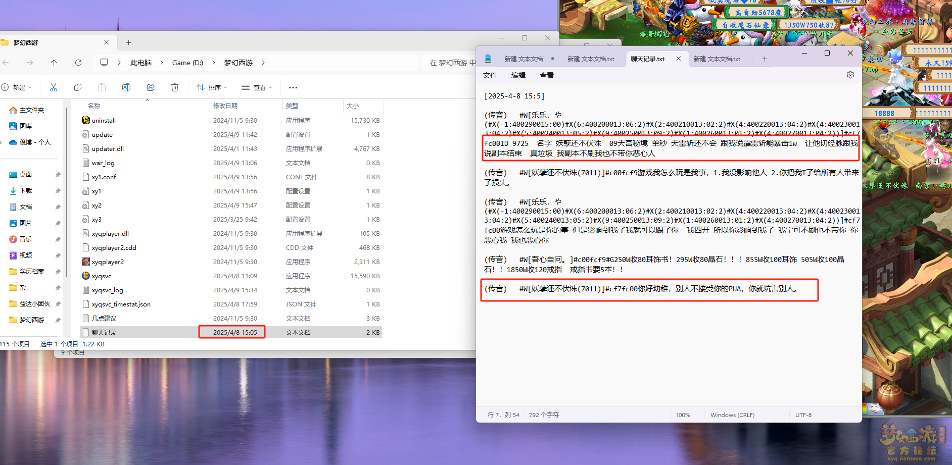
Task: Open zoom level 100% in Notepad status bar
Action: point(683,415)
